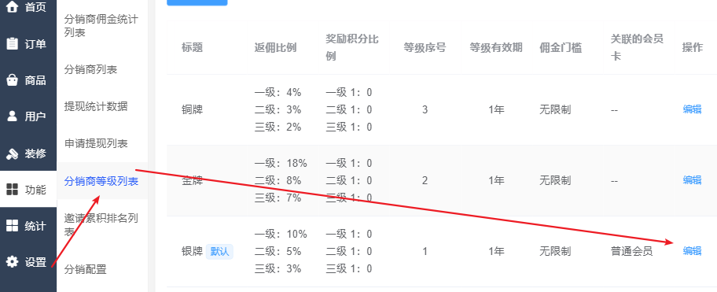Click the 操作 column header
This screenshot has width=717, height=292.
click(x=693, y=47)
